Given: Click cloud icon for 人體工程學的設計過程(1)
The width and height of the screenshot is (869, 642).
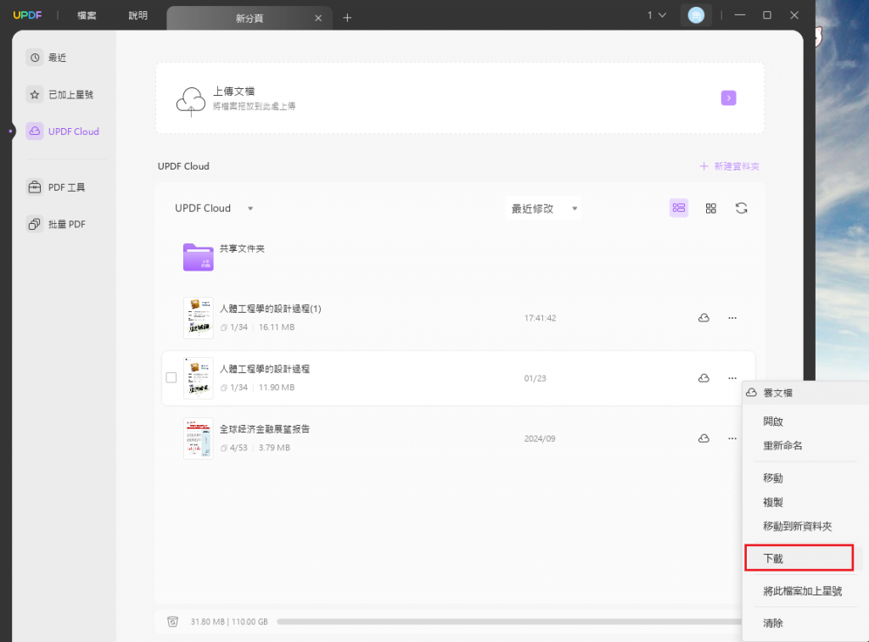Looking at the screenshot, I should click(x=704, y=318).
